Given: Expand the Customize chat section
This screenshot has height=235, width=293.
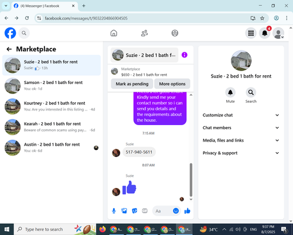Looking at the screenshot, I should click(x=241, y=115).
